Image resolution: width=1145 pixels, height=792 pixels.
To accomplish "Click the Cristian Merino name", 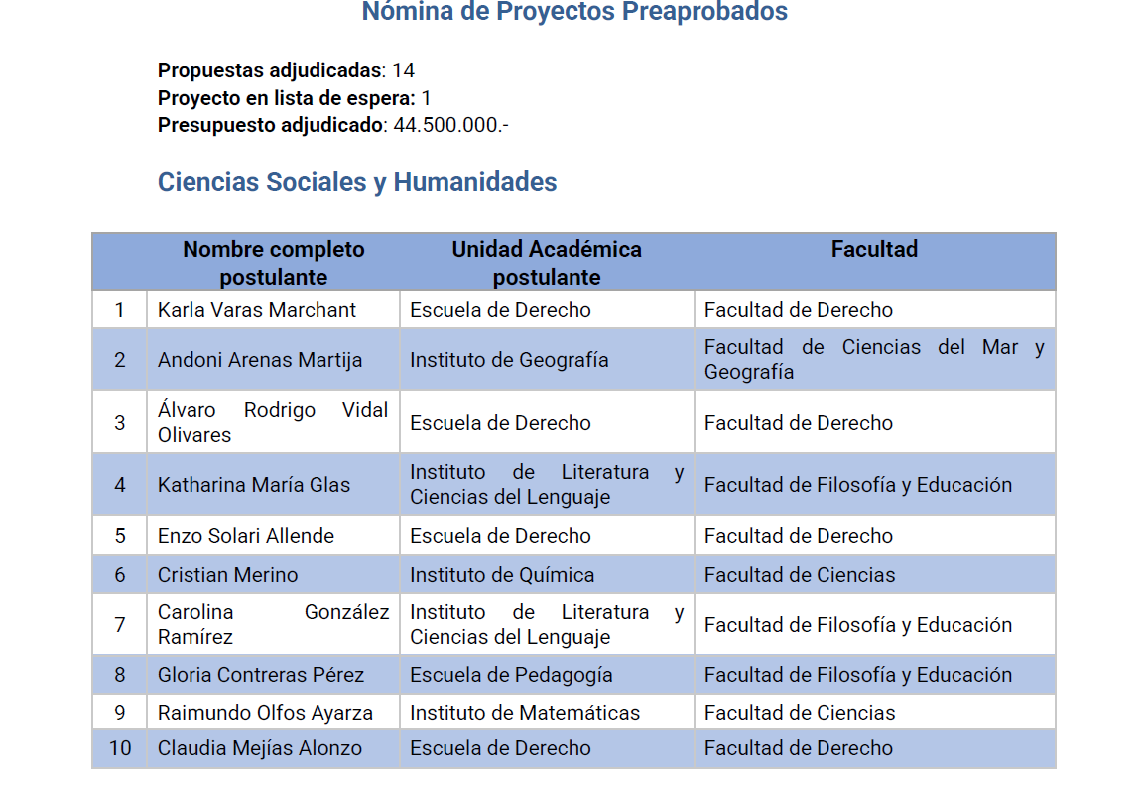I will click(227, 575).
